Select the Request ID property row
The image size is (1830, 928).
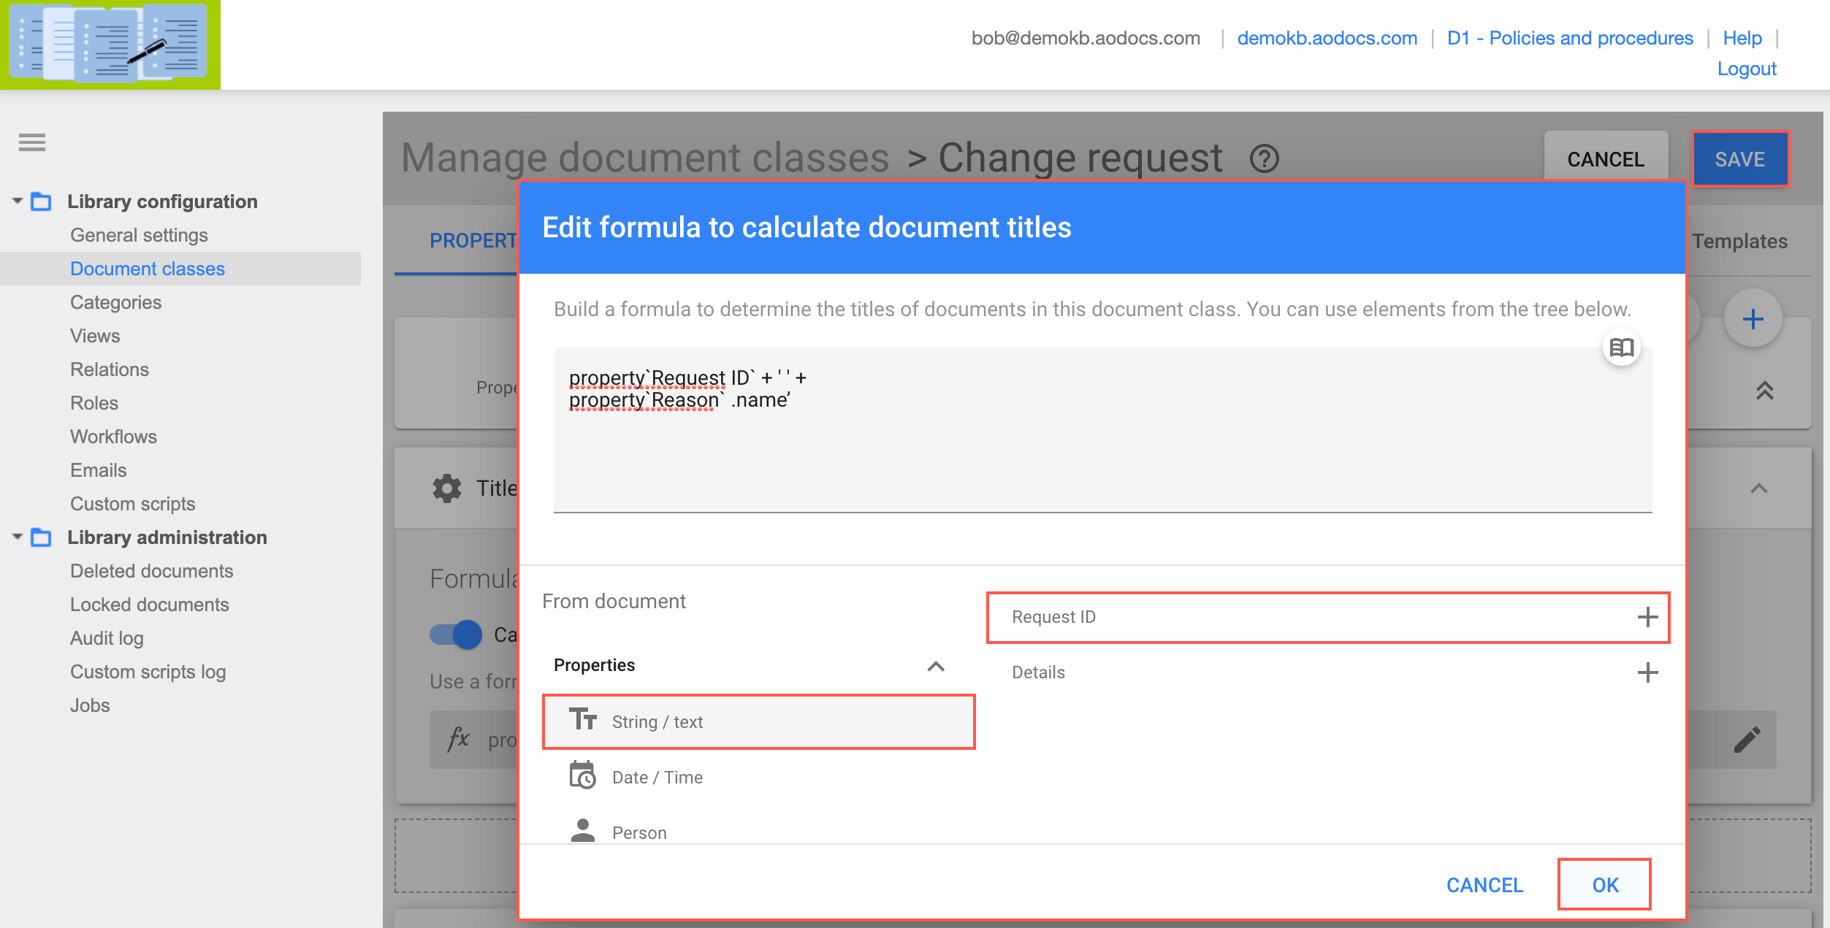[1328, 618]
